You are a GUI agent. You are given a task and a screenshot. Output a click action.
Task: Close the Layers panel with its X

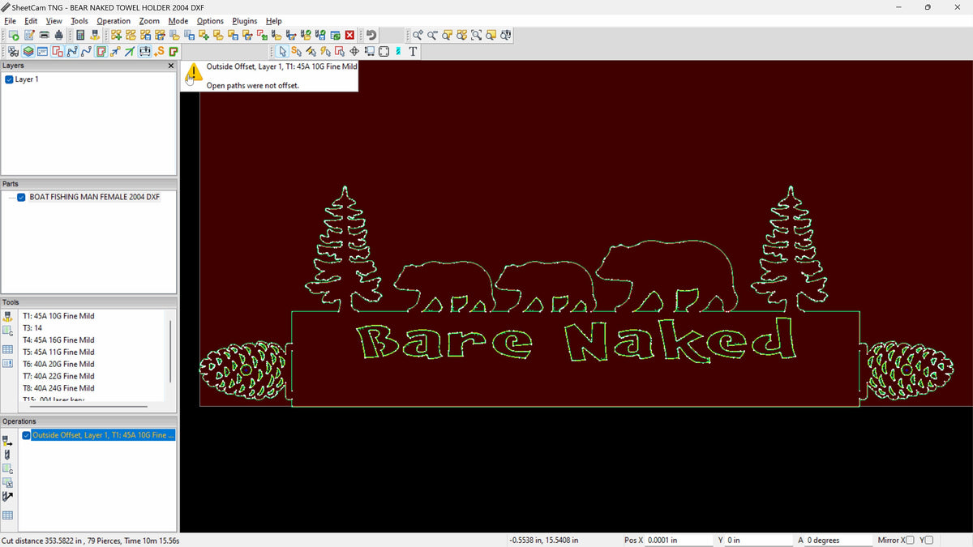171,66
